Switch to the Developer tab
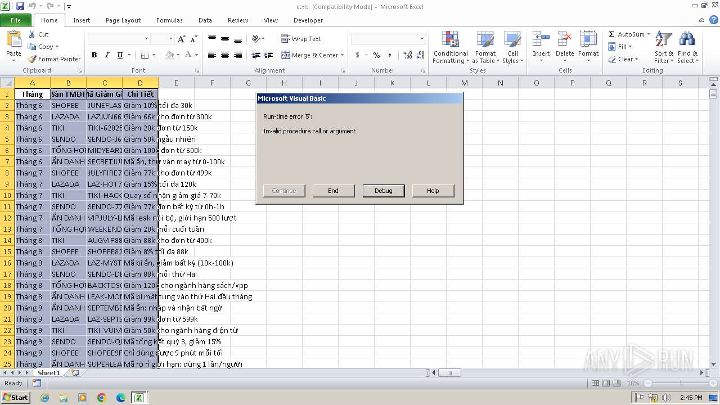This screenshot has height=405, width=720. pos(308,20)
